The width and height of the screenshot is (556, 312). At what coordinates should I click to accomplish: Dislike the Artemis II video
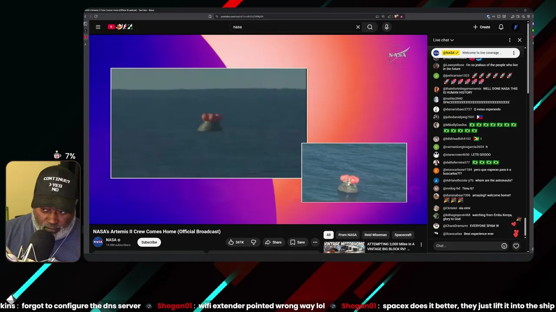tap(254, 242)
